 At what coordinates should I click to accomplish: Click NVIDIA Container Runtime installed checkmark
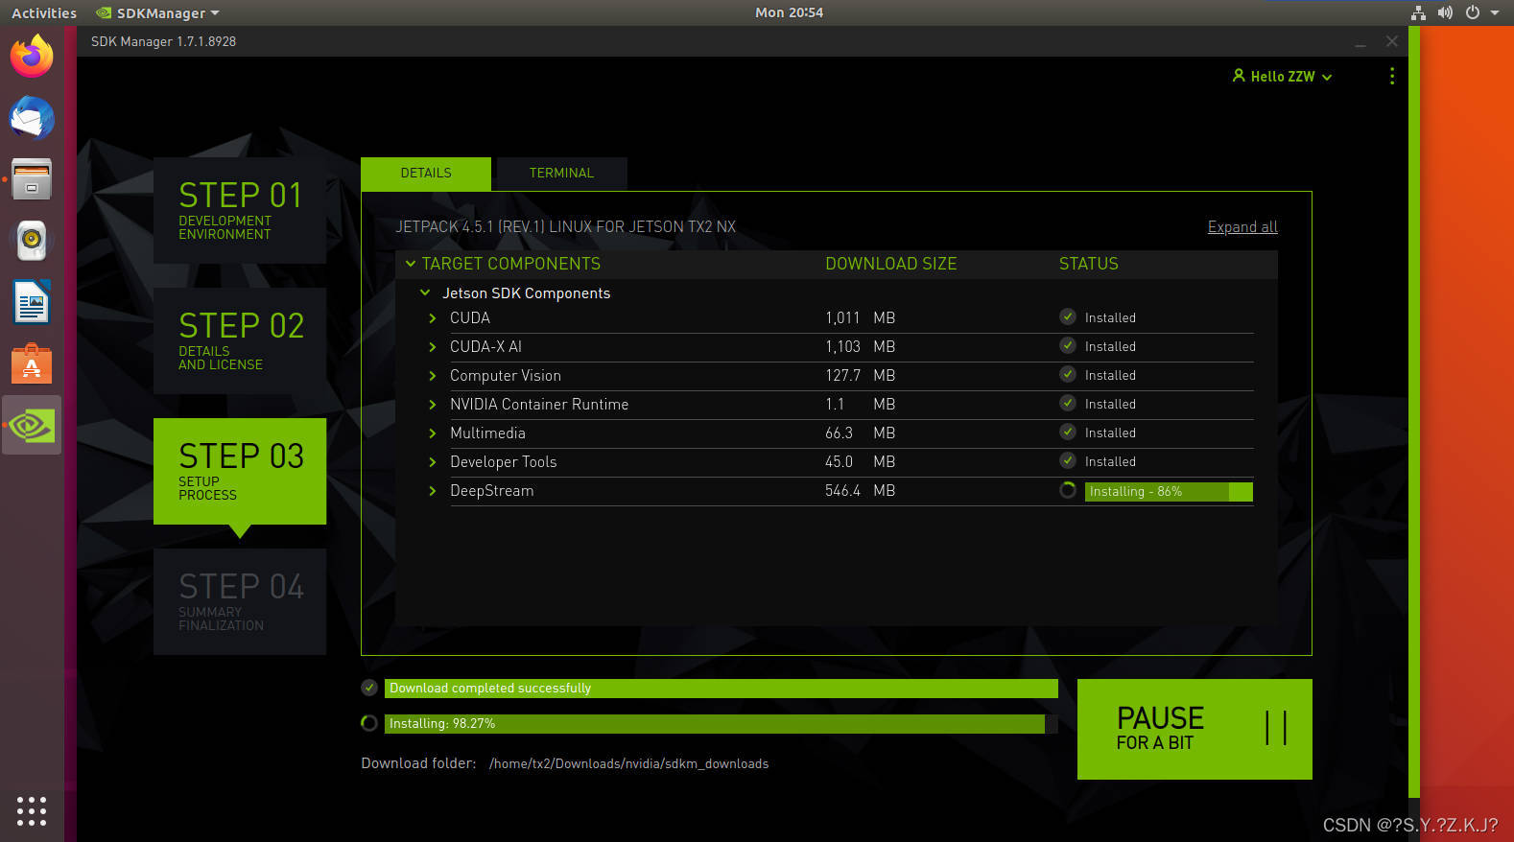[1068, 403]
